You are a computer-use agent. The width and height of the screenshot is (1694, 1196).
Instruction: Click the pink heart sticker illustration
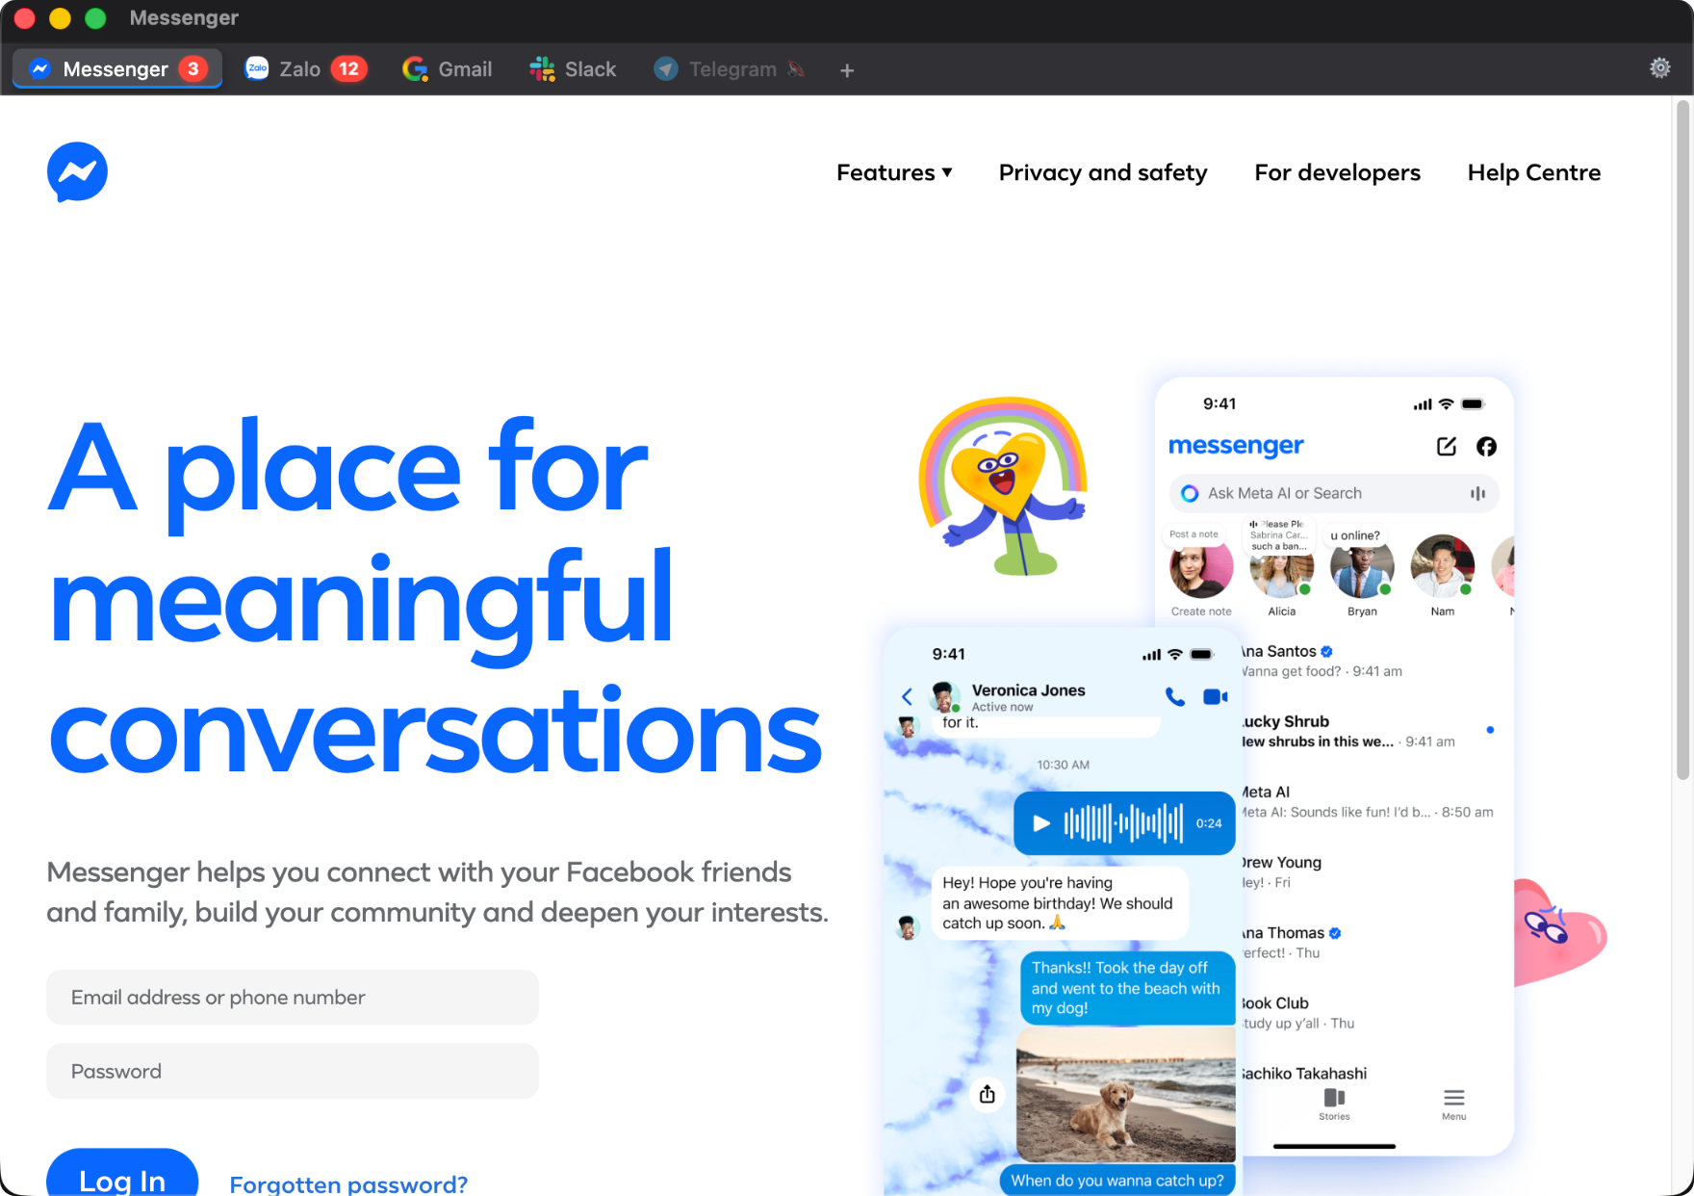point(1559,932)
